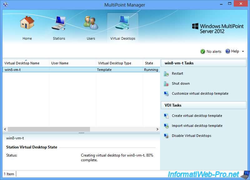Screen dimensions: 250x180
Task: View the No alerts status
Action: 214,52
